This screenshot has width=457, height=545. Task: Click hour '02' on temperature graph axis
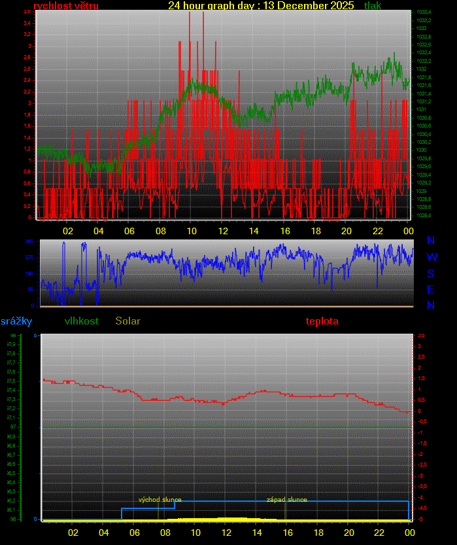tap(73, 532)
